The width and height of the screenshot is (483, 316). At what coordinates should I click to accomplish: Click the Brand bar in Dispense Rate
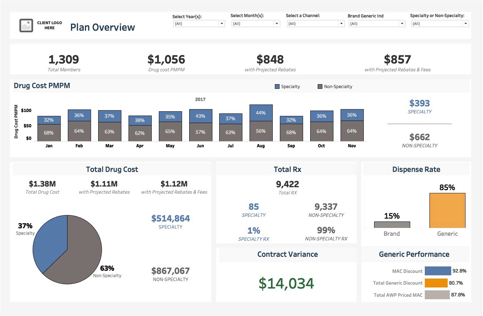tap(392, 225)
